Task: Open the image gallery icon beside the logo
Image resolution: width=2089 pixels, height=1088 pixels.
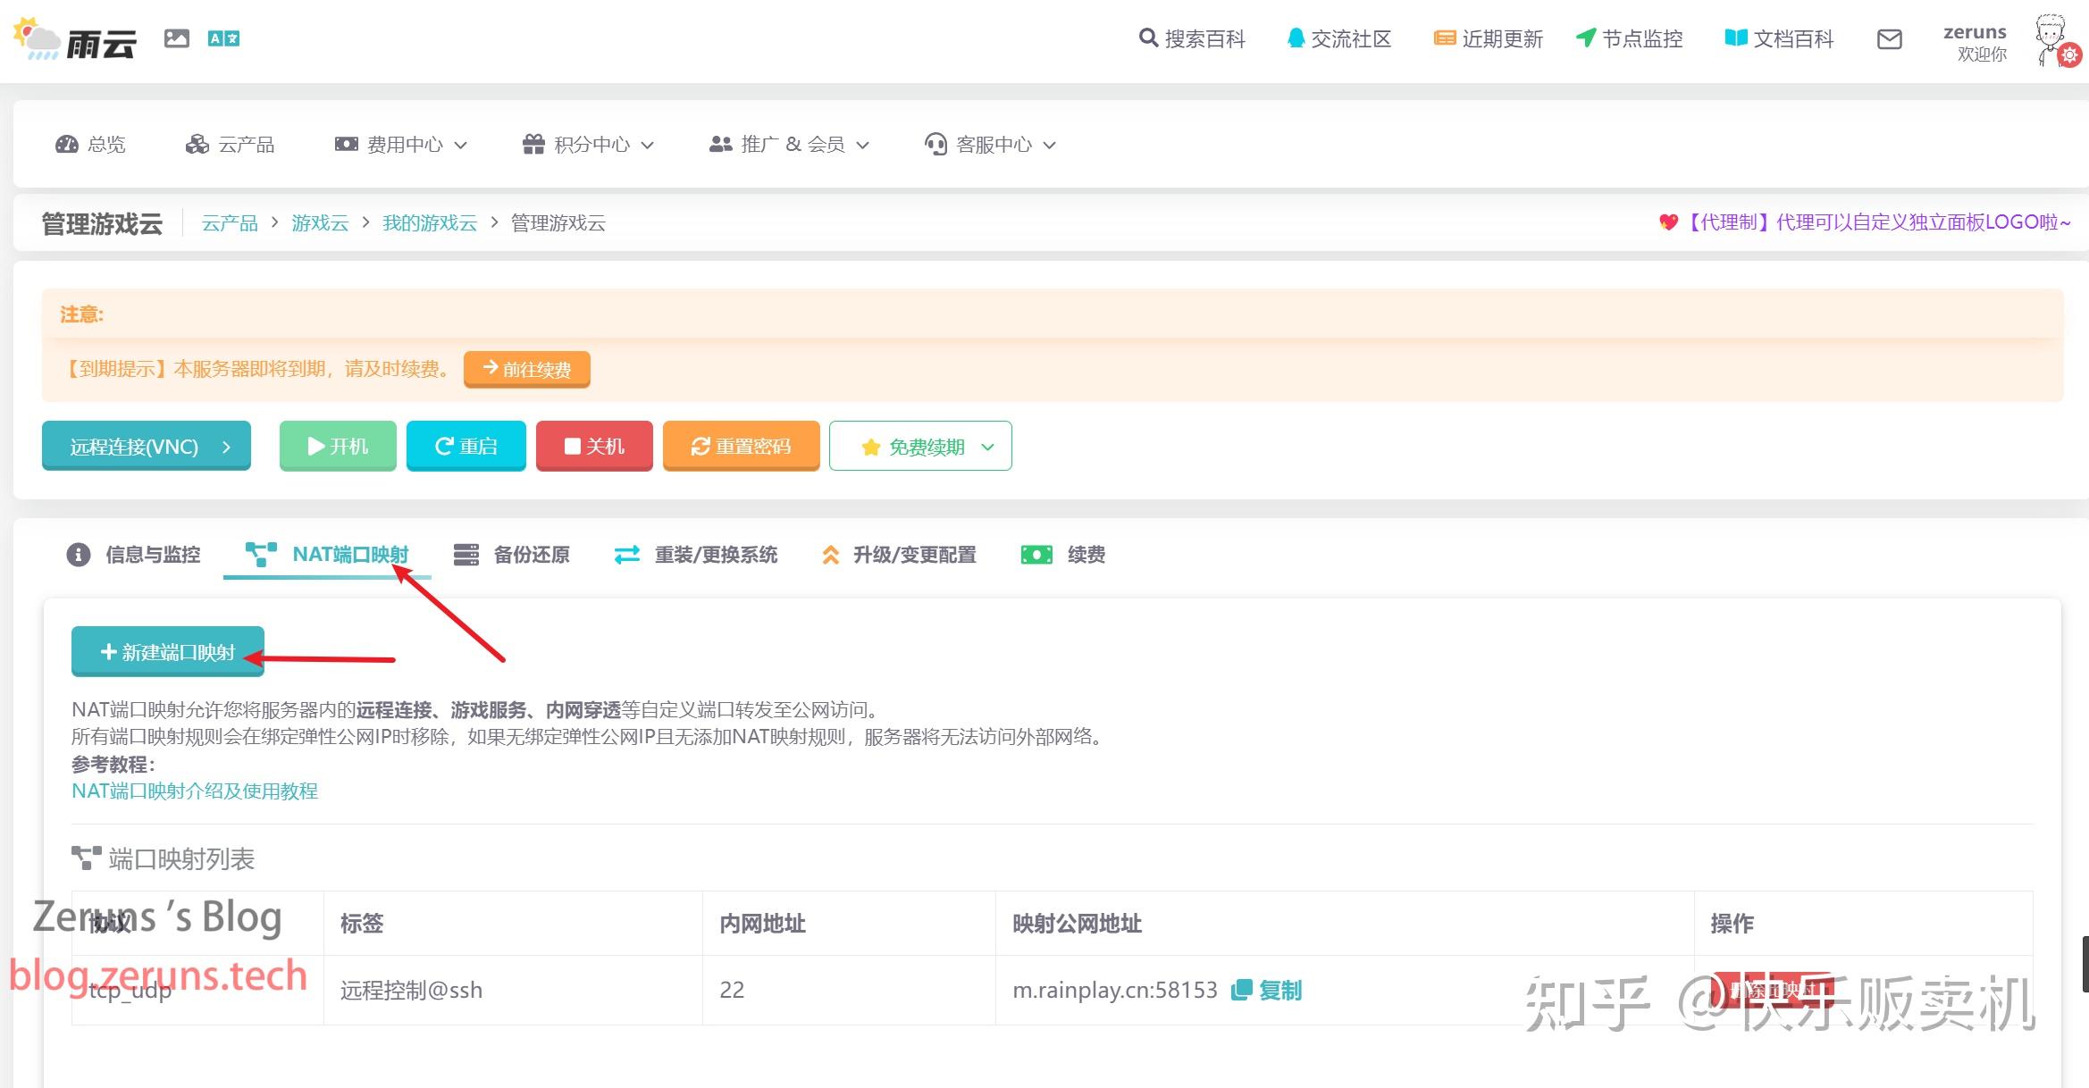Action: 175,38
